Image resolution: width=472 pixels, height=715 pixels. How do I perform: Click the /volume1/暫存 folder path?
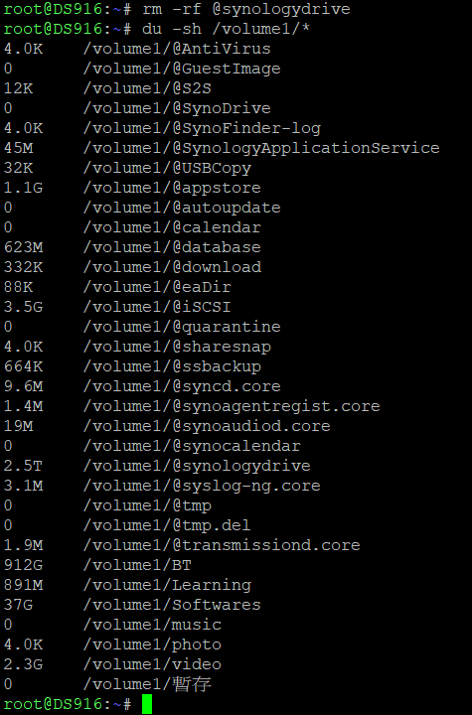click(x=147, y=684)
